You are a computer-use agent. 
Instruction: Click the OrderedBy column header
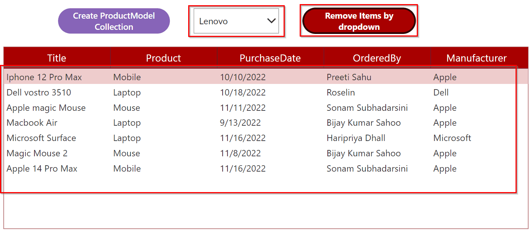377,58
